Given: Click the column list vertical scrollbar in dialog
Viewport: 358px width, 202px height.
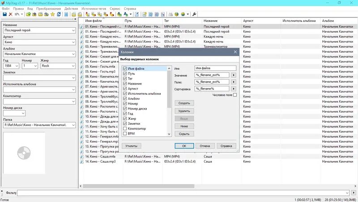Looking at the screenshot, I should tap(169, 89).
